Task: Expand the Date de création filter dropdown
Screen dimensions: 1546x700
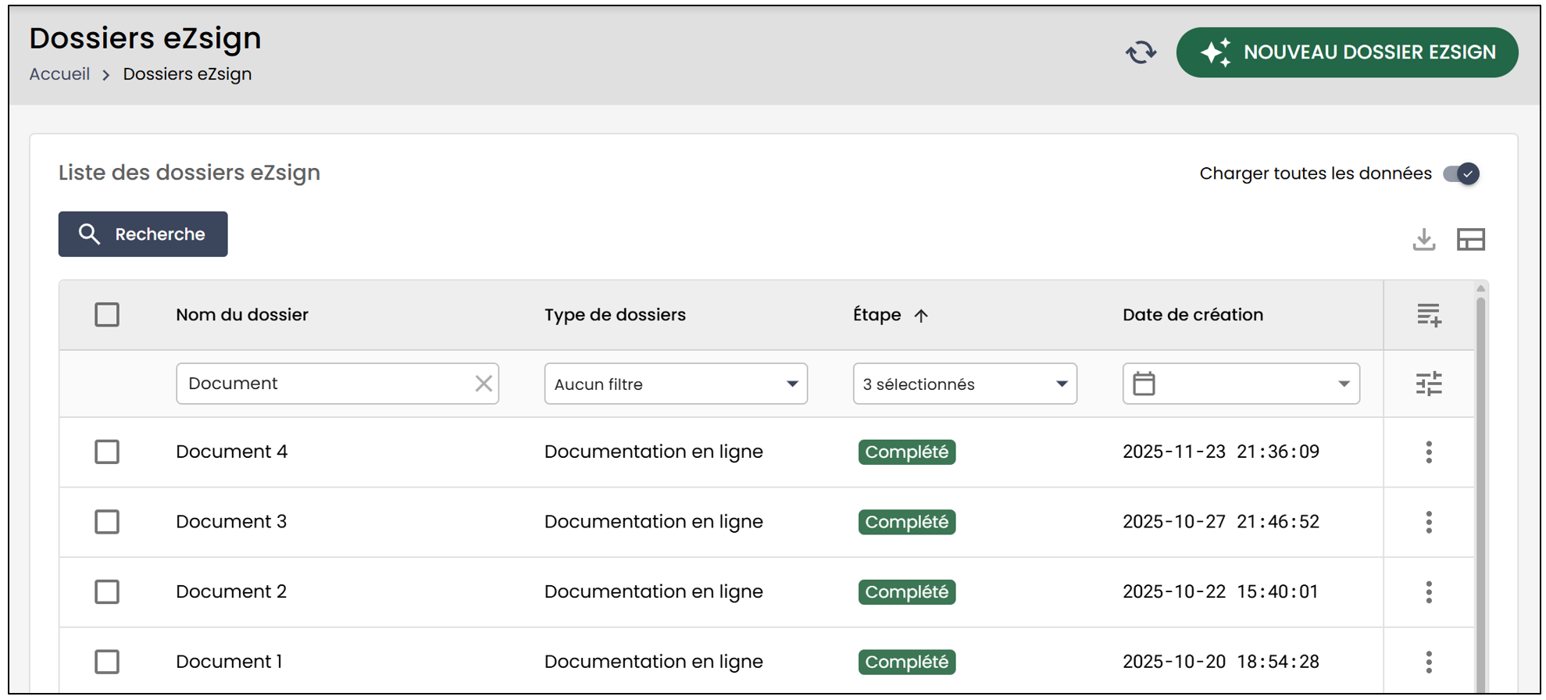Action: (1241, 384)
